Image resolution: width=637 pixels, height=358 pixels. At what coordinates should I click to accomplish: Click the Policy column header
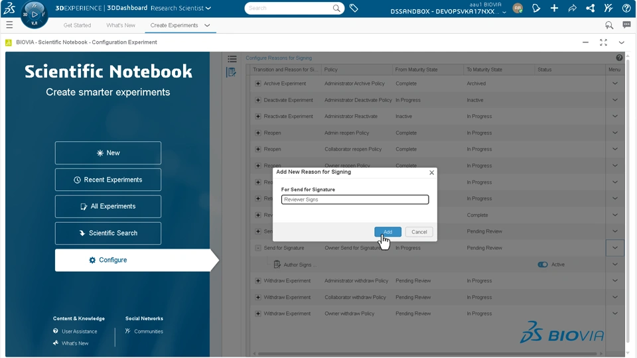click(x=357, y=70)
